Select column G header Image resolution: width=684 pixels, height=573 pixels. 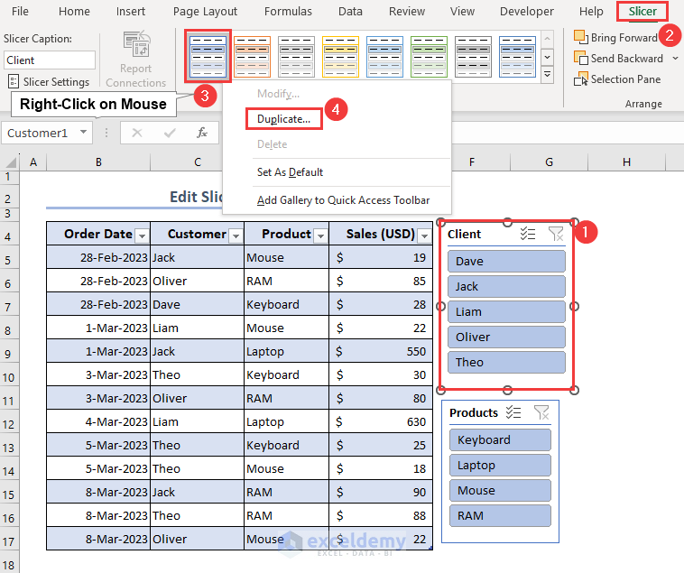click(549, 162)
